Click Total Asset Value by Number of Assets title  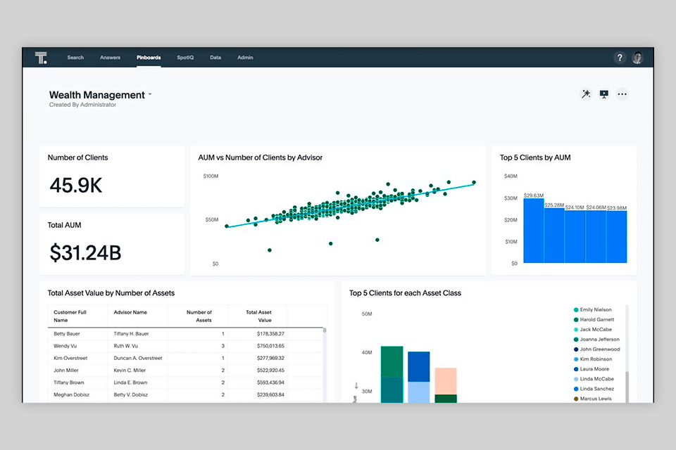click(111, 293)
